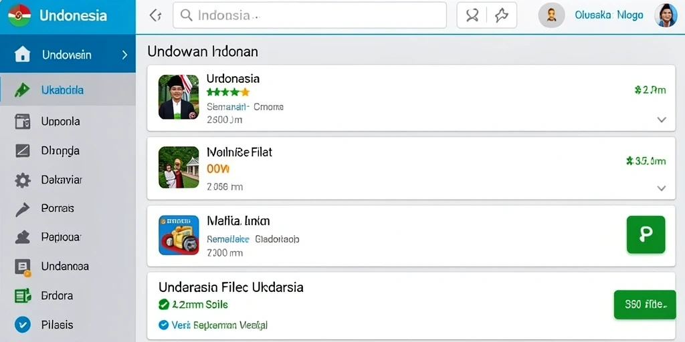
Task: Open the Nolınlße Filat title
Action: pyautogui.click(x=239, y=152)
